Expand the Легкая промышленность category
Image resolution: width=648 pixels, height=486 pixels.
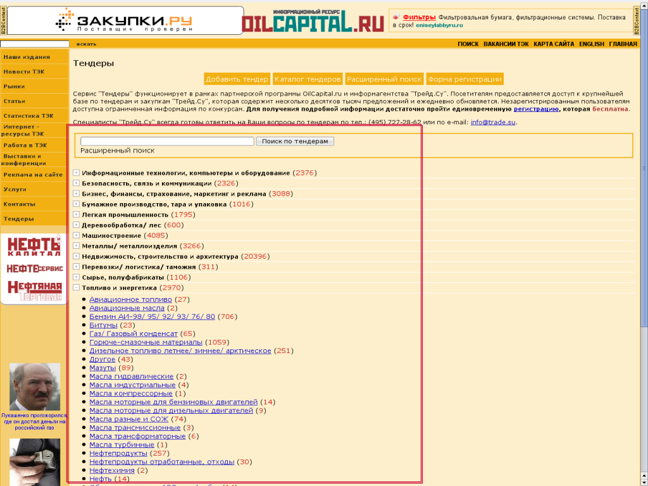coord(77,215)
